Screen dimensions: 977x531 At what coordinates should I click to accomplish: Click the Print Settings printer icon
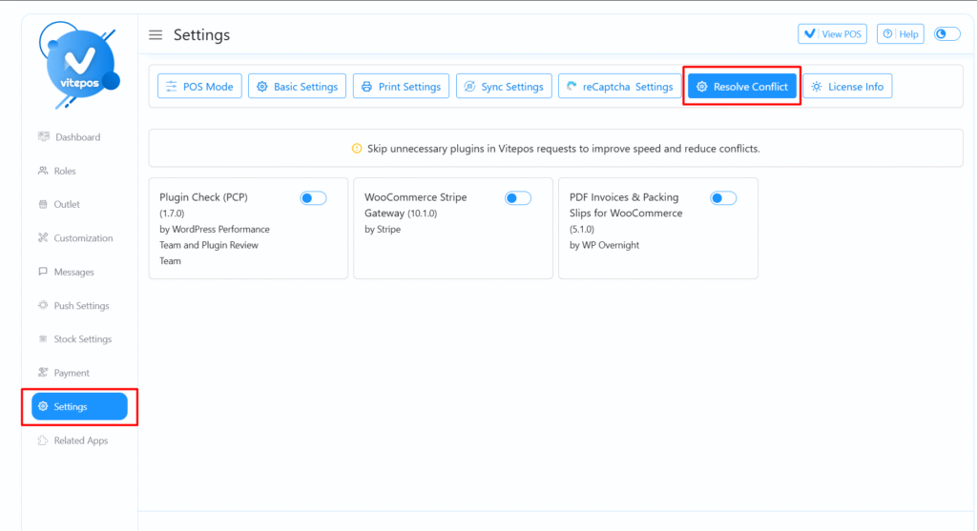point(367,87)
